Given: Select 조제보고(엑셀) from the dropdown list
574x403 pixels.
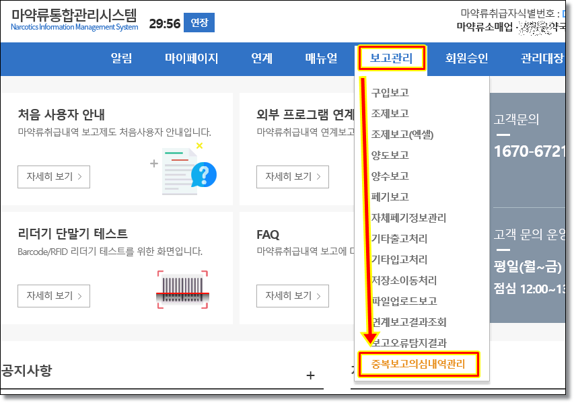Looking at the screenshot, I should [402, 135].
